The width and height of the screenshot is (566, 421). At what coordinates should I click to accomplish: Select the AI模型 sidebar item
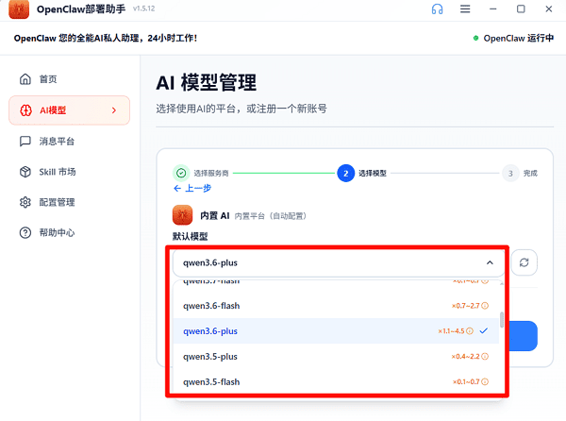point(69,110)
